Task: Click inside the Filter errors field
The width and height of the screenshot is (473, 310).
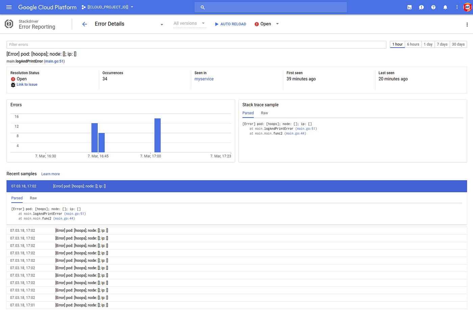Action: point(135,44)
